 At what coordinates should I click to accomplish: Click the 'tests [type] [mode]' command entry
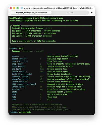coord(22,74)
